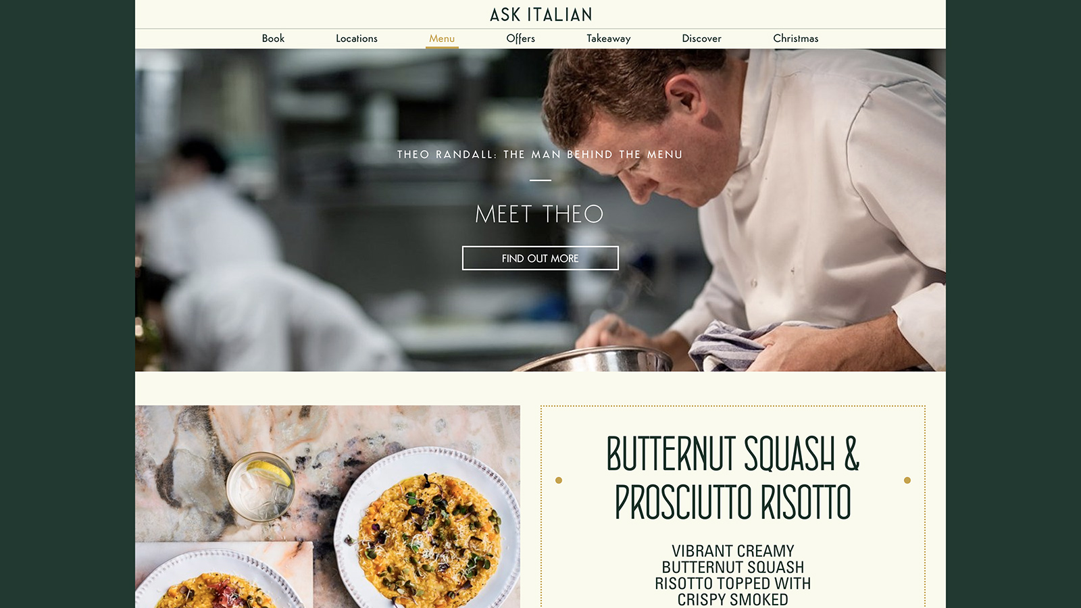The height and width of the screenshot is (608, 1081).
Task: Visit the Christmas page
Action: pos(795,39)
